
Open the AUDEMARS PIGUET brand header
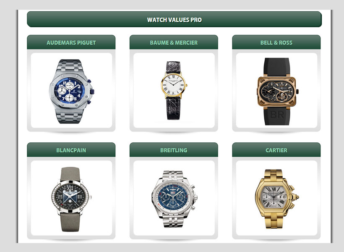71,42
